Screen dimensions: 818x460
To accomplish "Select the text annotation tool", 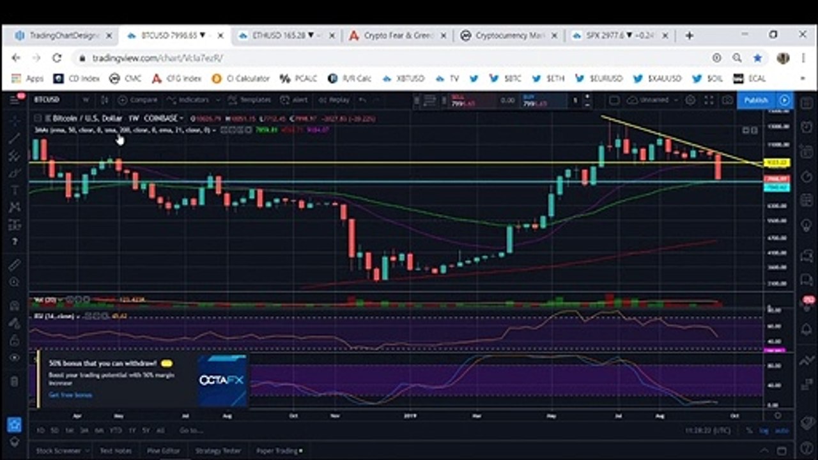I will 15,190.
